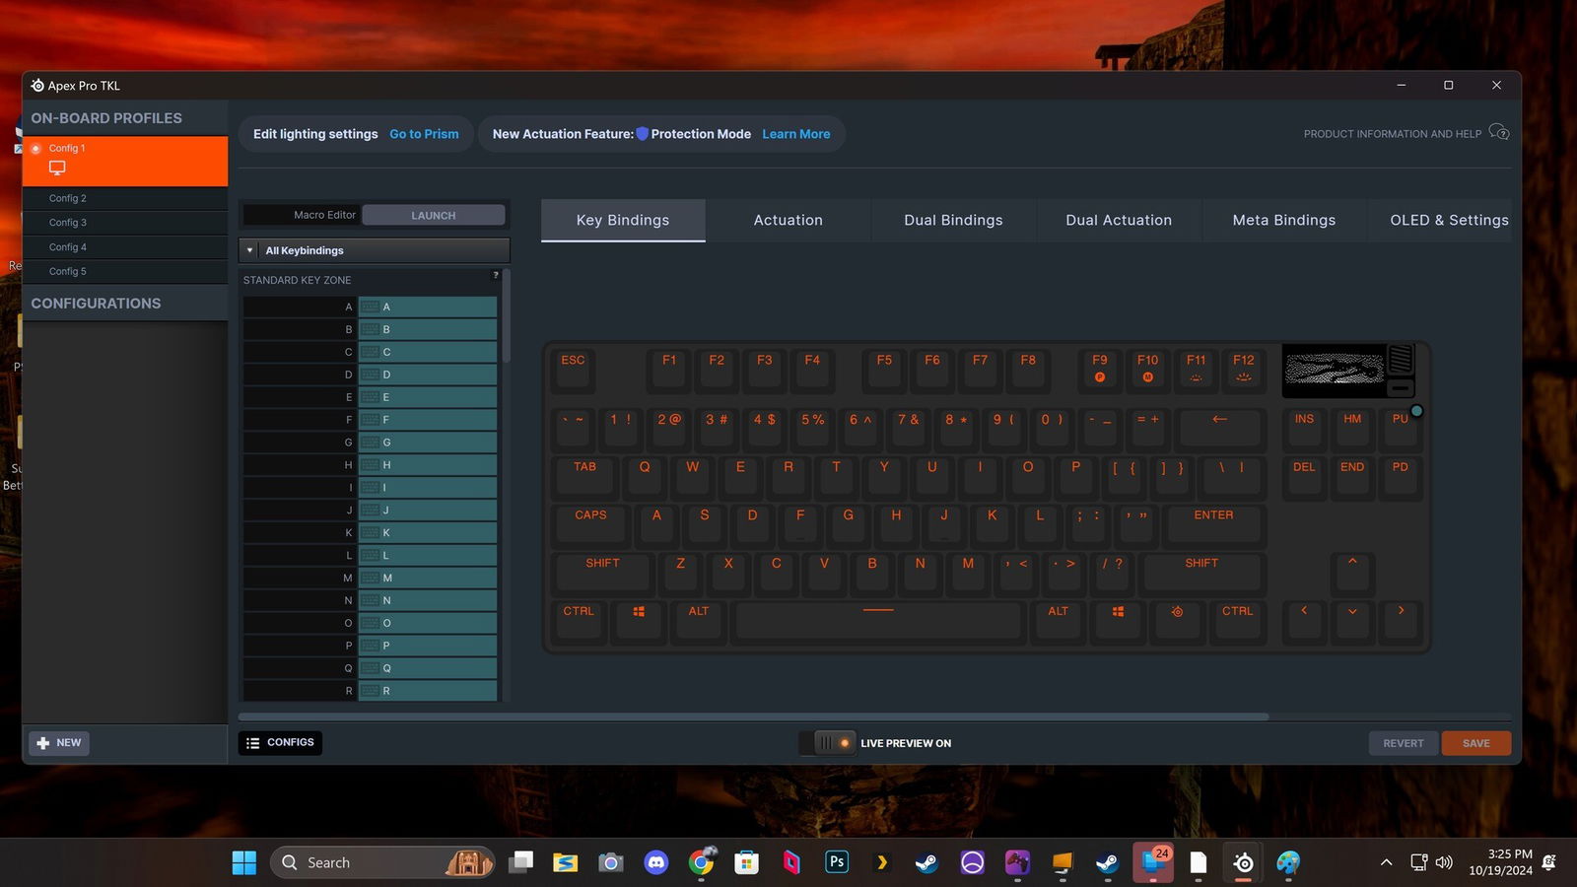1577x887 pixels.
Task: Select the Q key binding row
Action: tap(370, 668)
